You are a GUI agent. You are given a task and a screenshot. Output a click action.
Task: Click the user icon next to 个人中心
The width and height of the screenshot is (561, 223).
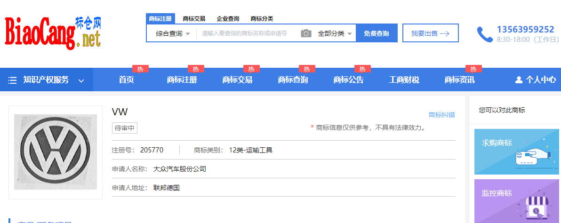(x=519, y=80)
